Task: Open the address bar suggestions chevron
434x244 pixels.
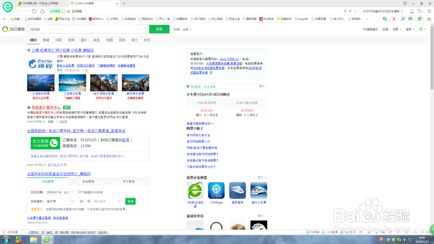Action: coord(355,11)
